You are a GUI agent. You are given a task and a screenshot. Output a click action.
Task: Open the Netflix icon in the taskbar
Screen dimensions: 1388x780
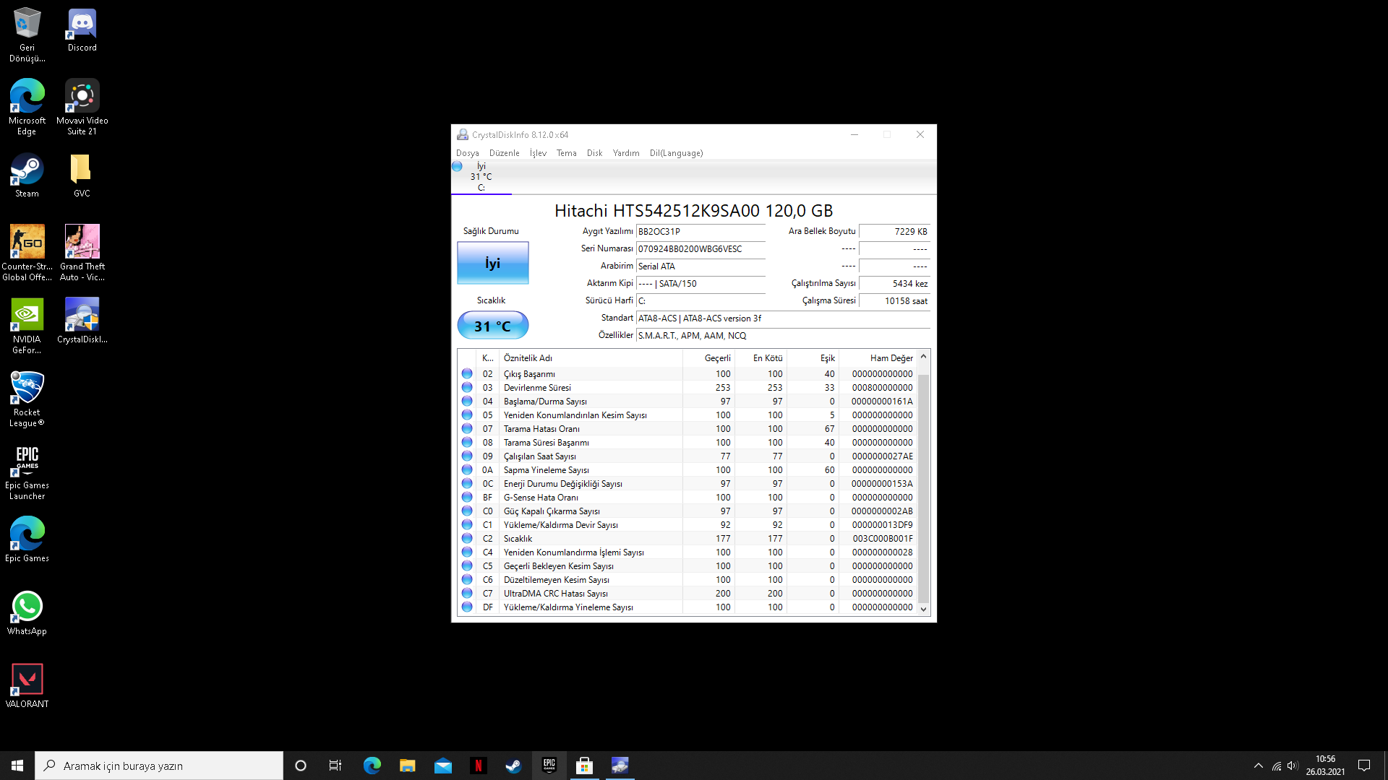tap(478, 766)
